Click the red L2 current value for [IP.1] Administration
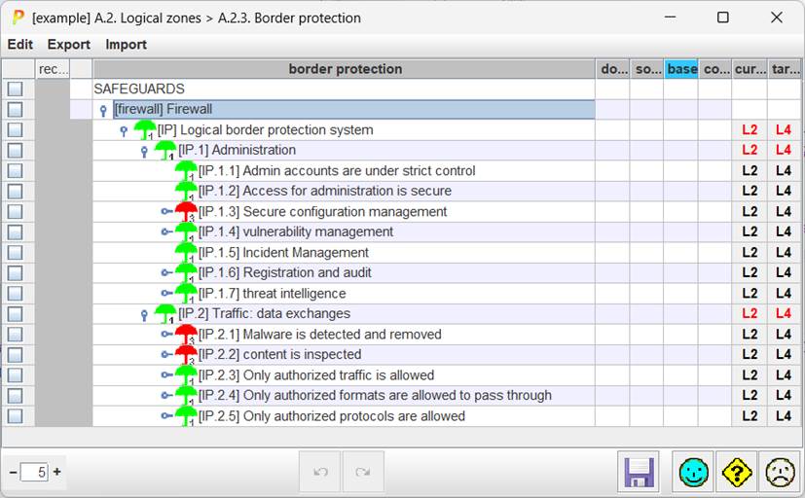Viewport: 805px width, 498px height. 750,150
